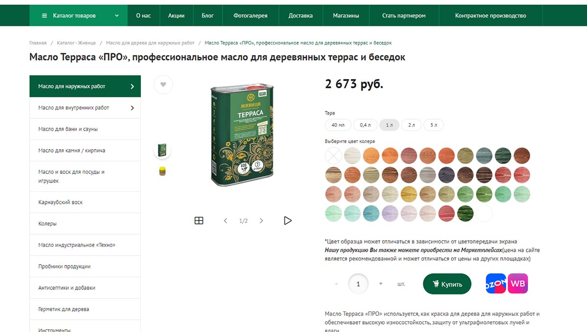The width and height of the screenshot is (587, 332).
Task: Pick the yellow color swatch
Action: 409,194
